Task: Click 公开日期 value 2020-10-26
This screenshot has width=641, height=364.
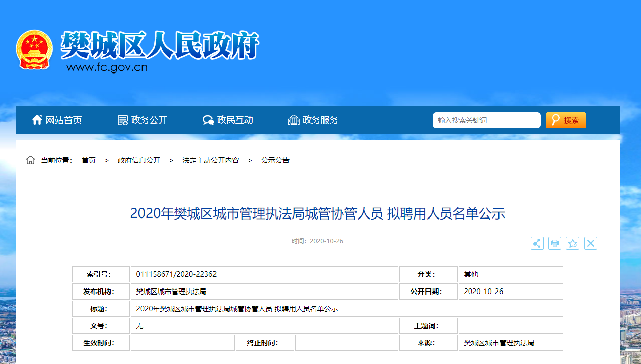Action: (484, 292)
